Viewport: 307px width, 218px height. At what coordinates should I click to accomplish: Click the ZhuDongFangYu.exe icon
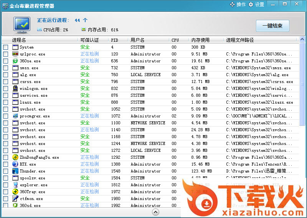(15, 157)
